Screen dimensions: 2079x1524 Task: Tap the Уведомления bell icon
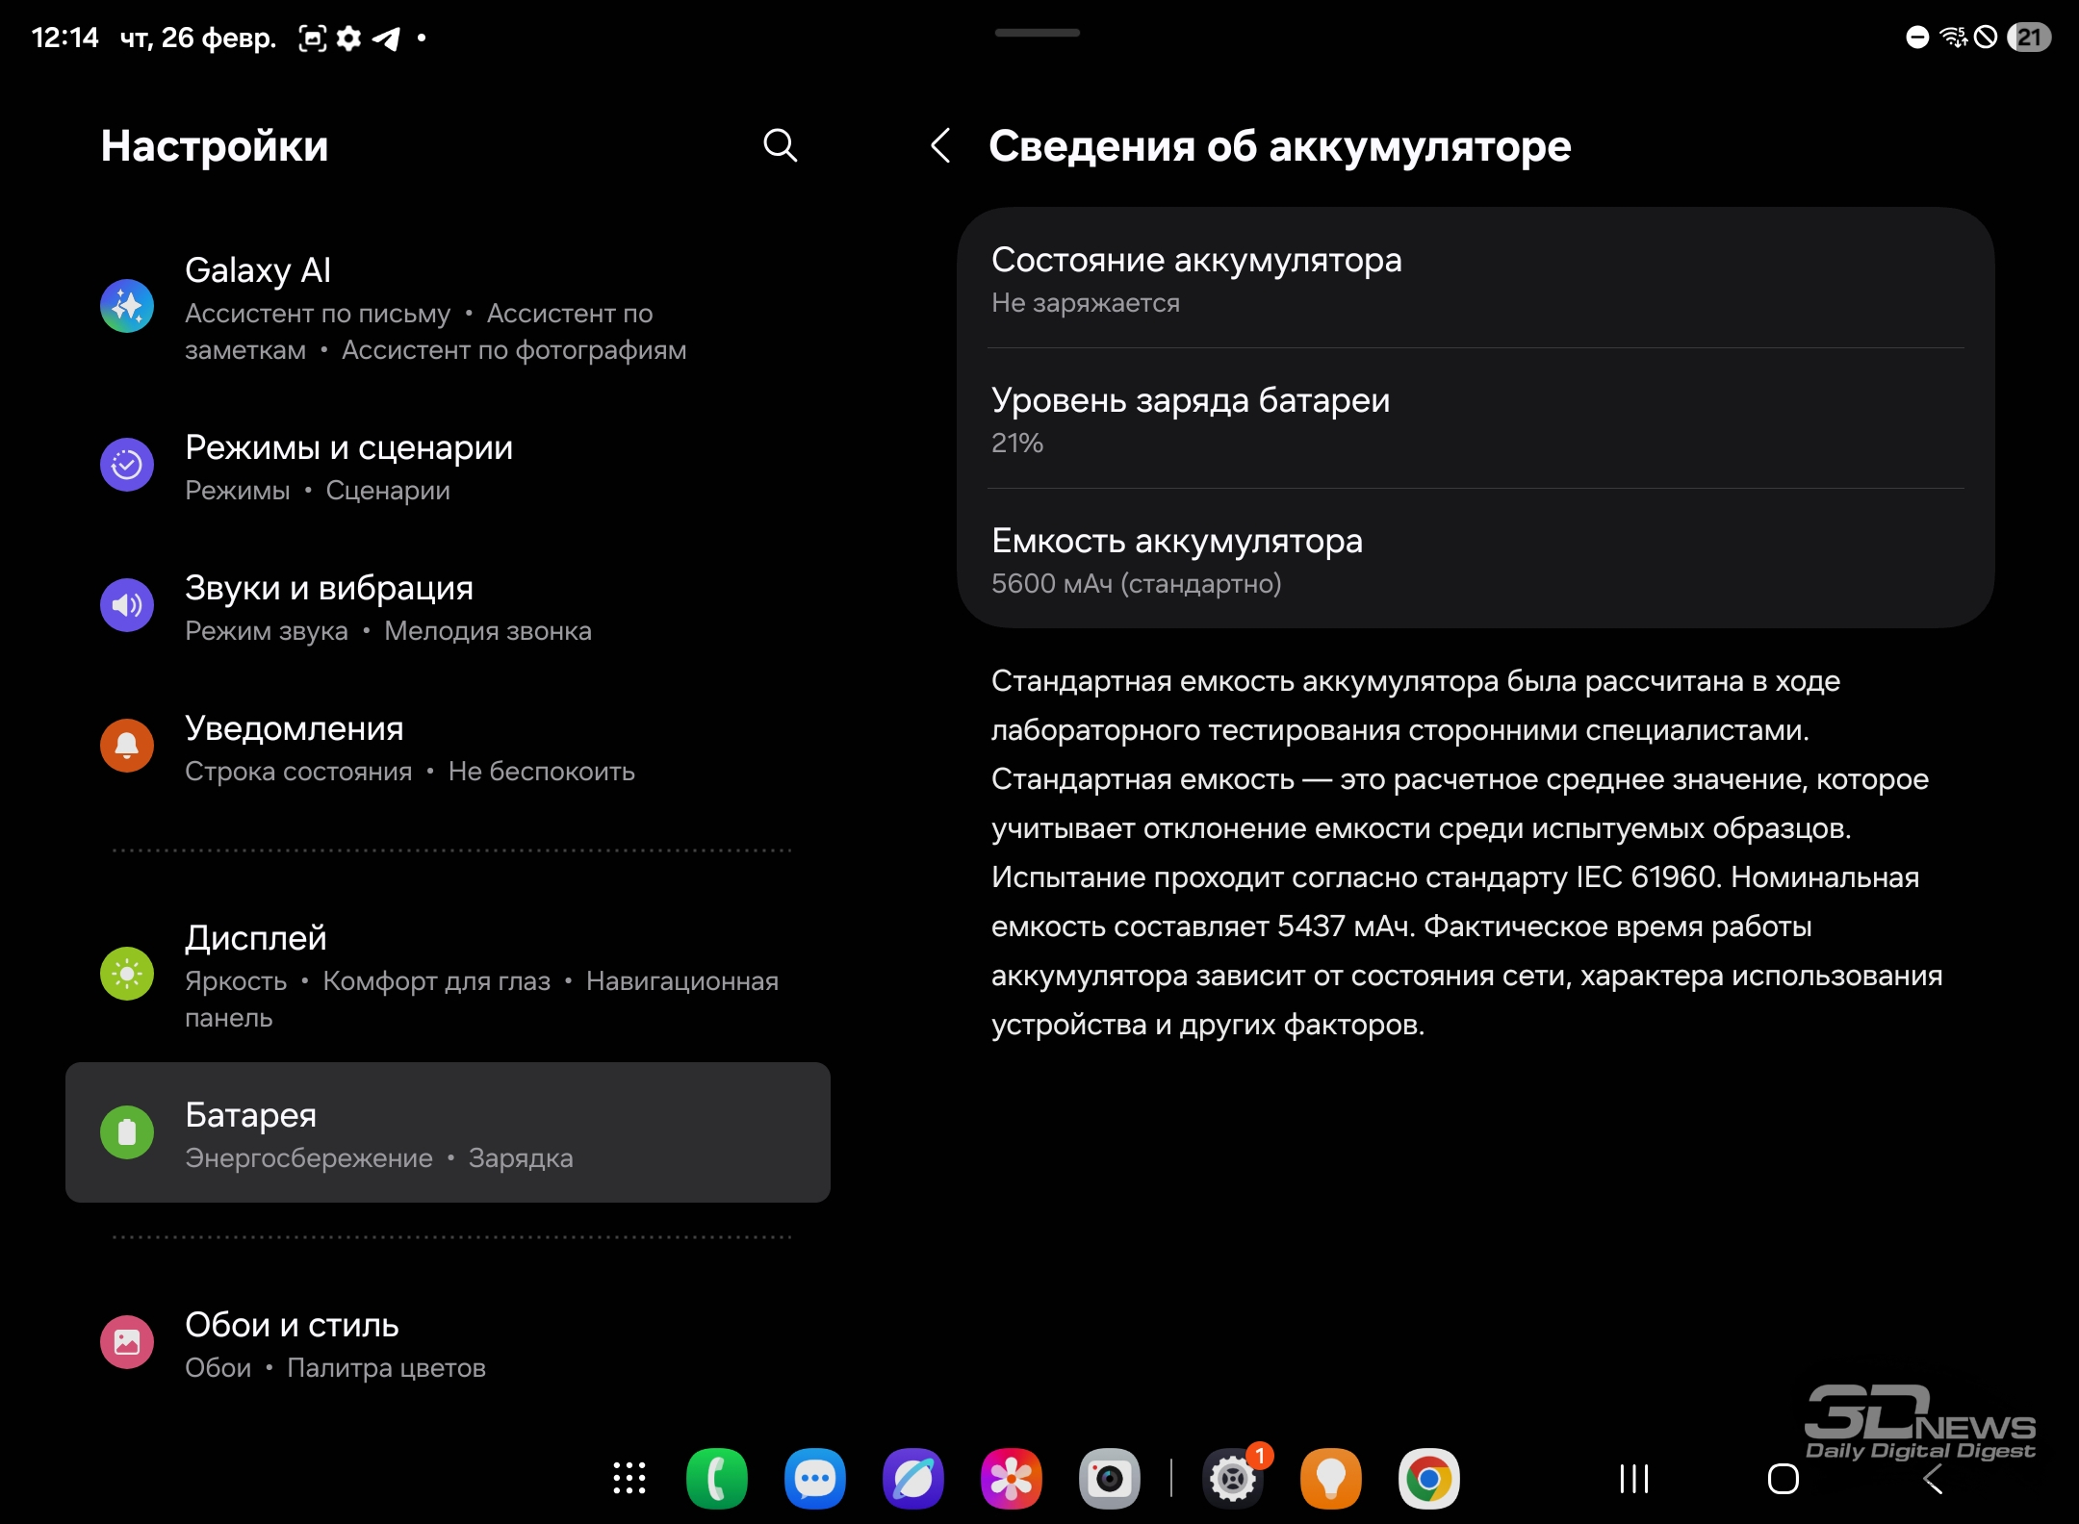pyautogui.click(x=127, y=746)
